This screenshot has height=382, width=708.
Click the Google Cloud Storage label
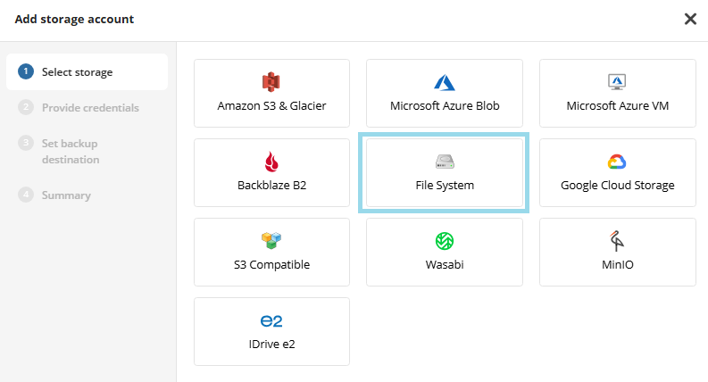pyautogui.click(x=617, y=186)
